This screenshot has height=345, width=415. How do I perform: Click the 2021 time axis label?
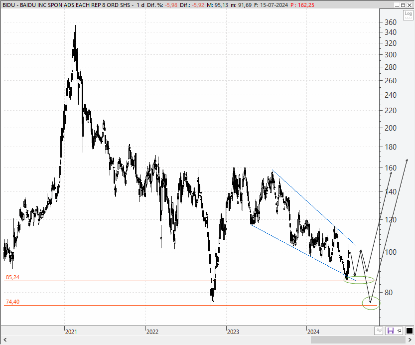click(x=71, y=332)
